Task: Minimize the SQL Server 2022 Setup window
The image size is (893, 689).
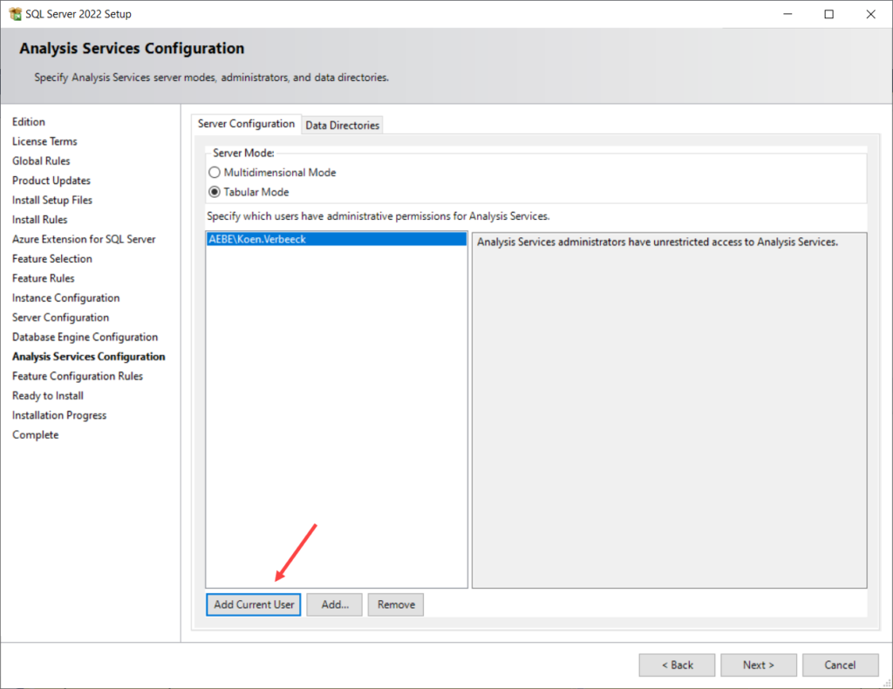Action: (787, 14)
